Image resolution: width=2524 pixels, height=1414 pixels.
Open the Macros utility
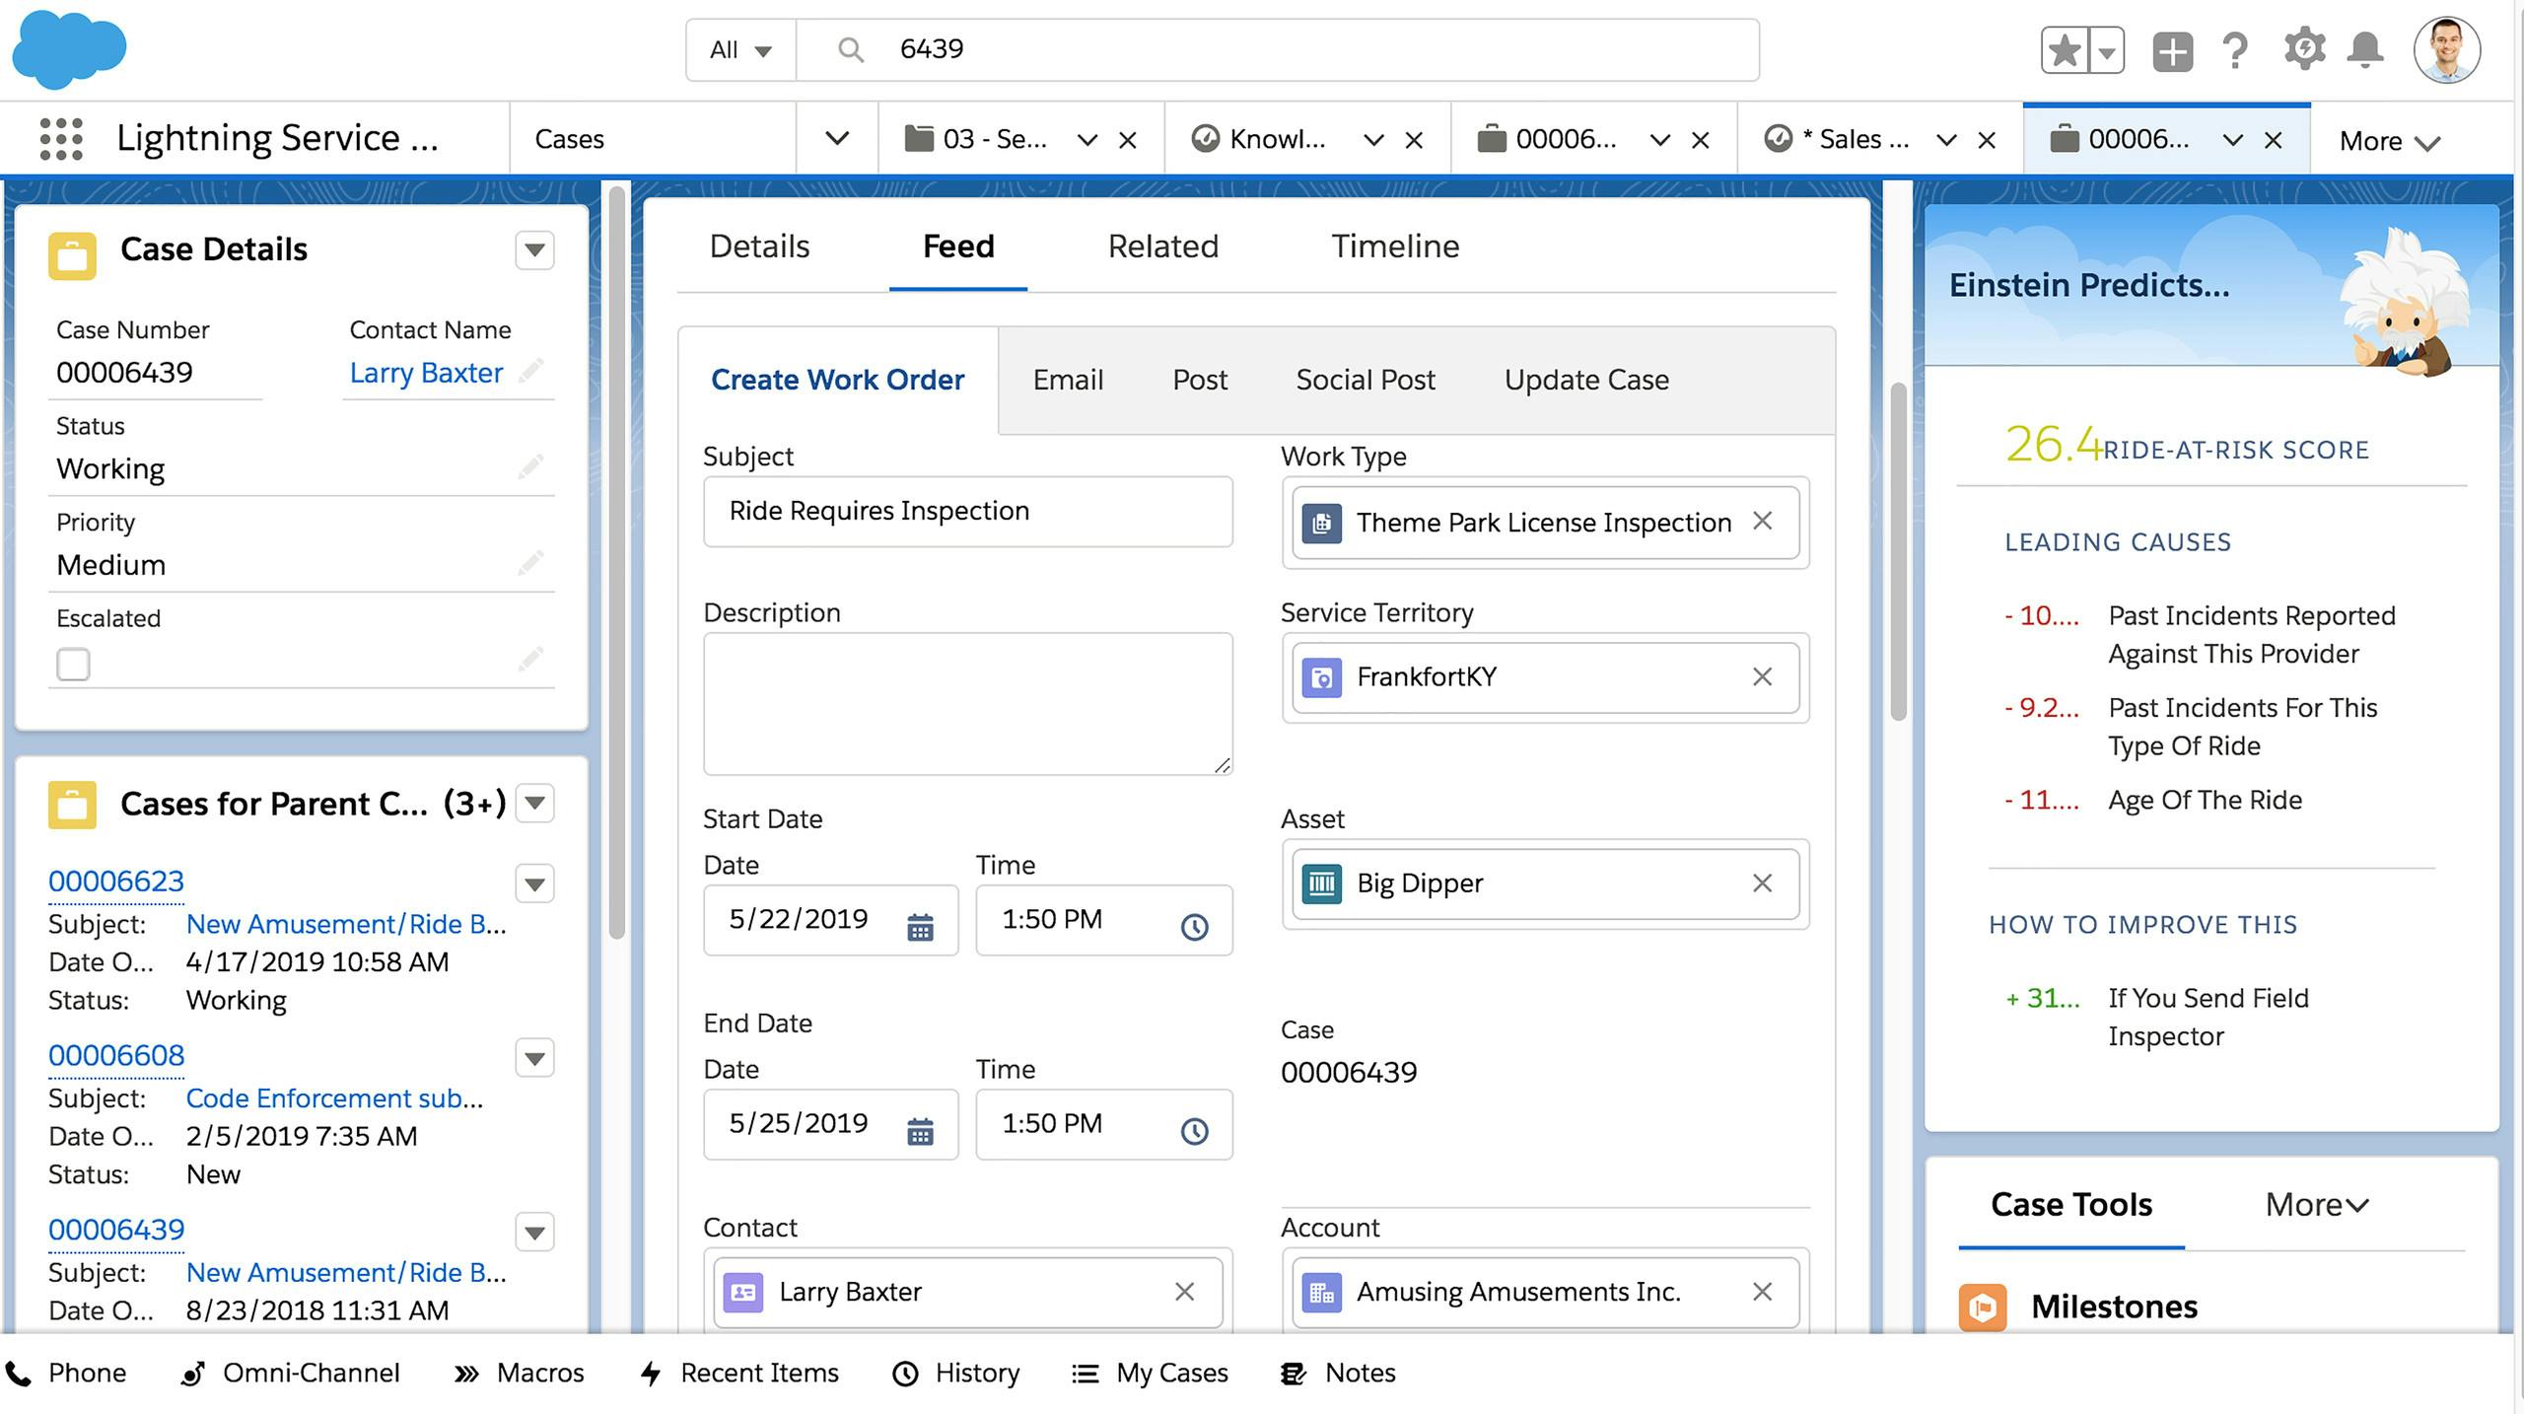519,1373
